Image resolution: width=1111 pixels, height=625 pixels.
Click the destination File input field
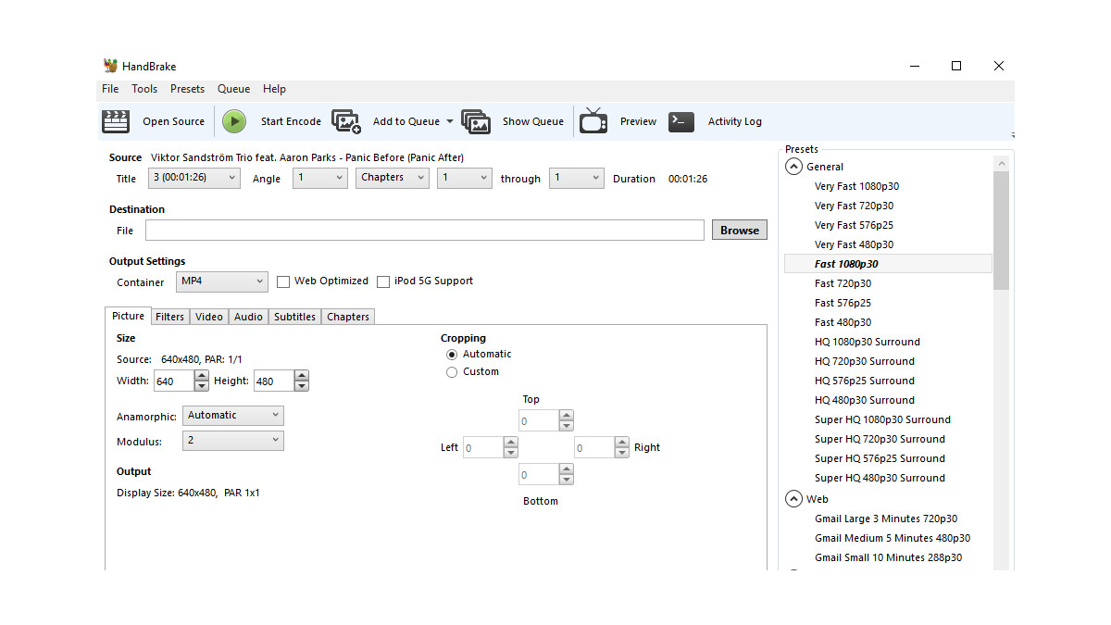coord(425,231)
